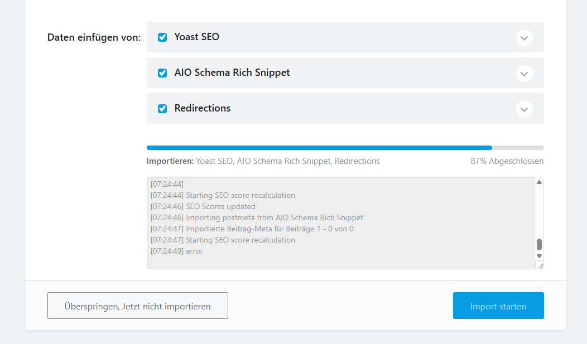This screenshot has height=344, width=587.
Task: Toggle the AIO Schema Rich Snippet checkbox
Action: 162,73
